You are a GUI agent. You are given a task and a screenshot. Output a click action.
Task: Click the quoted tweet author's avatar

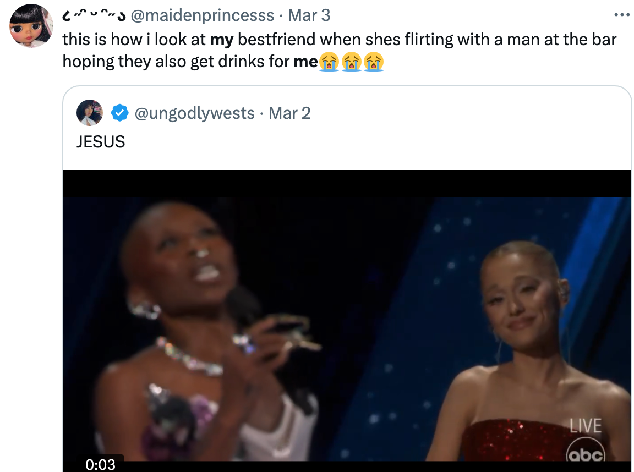[x=90, y=113]
